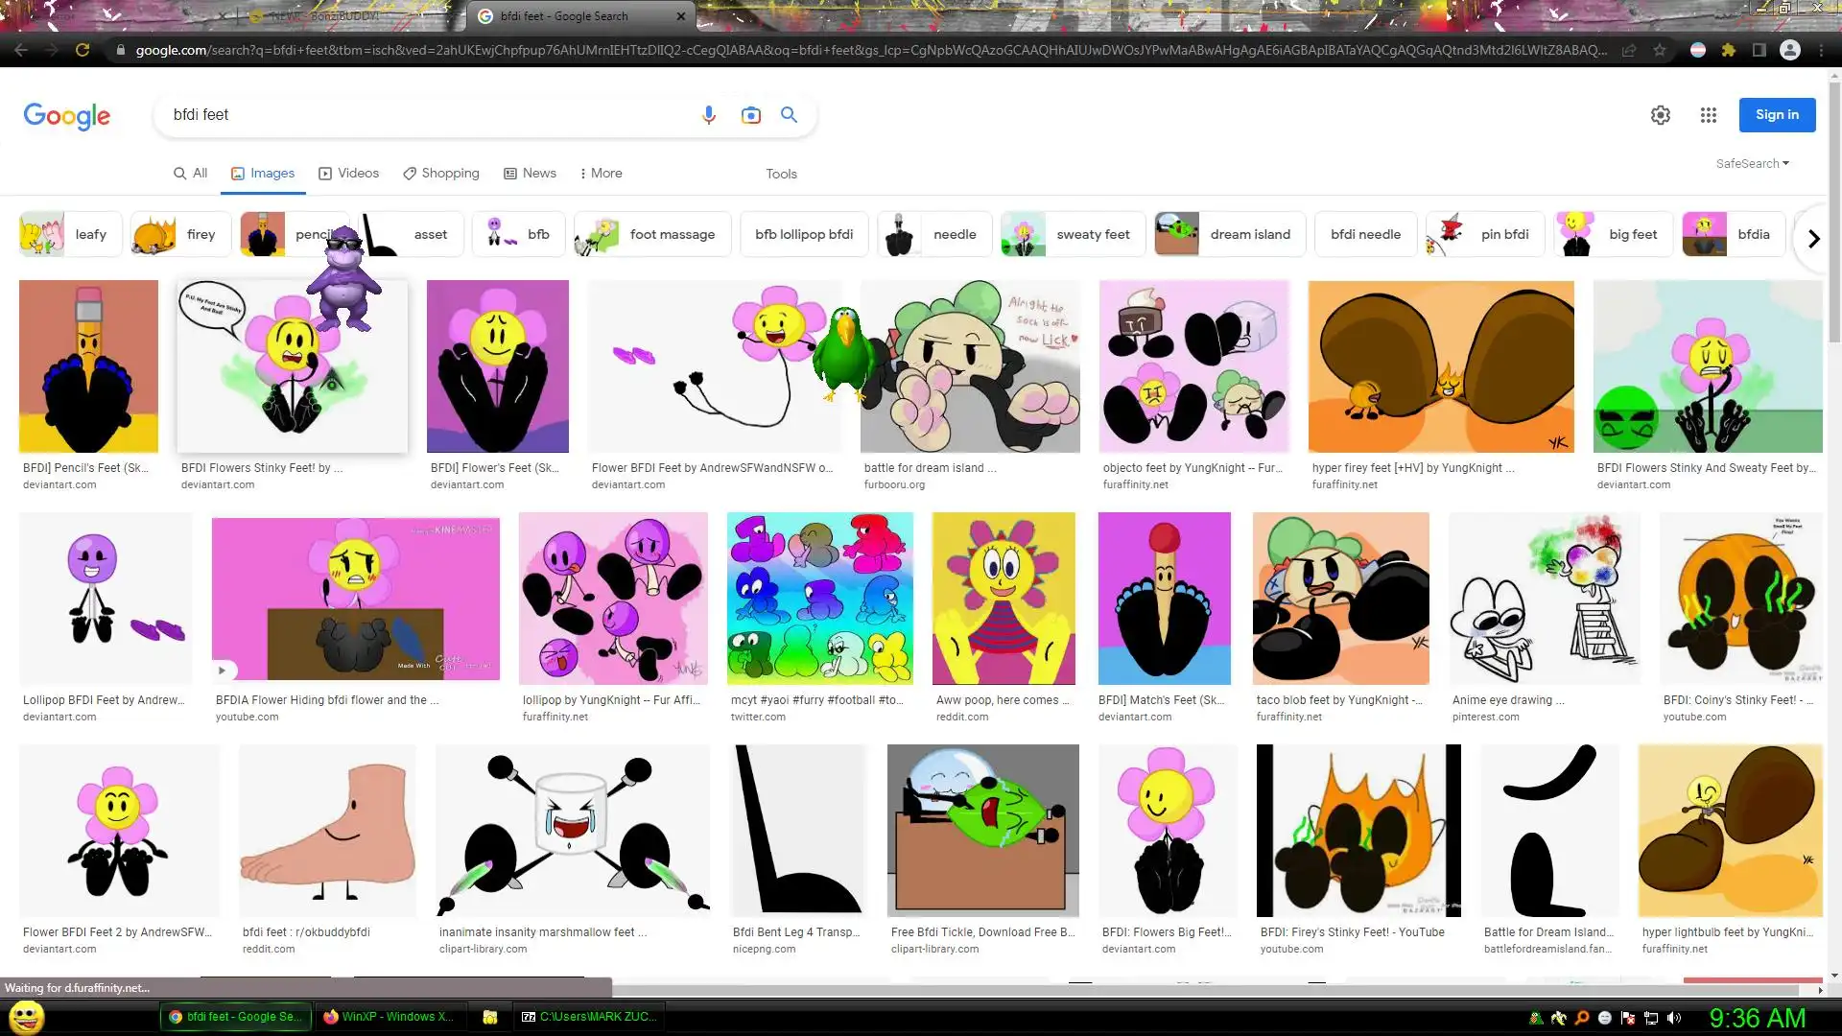The height and width of the screenshot is (1036, 1842).
Task: Switch to the Shopping tab
Action: [440, 174]
